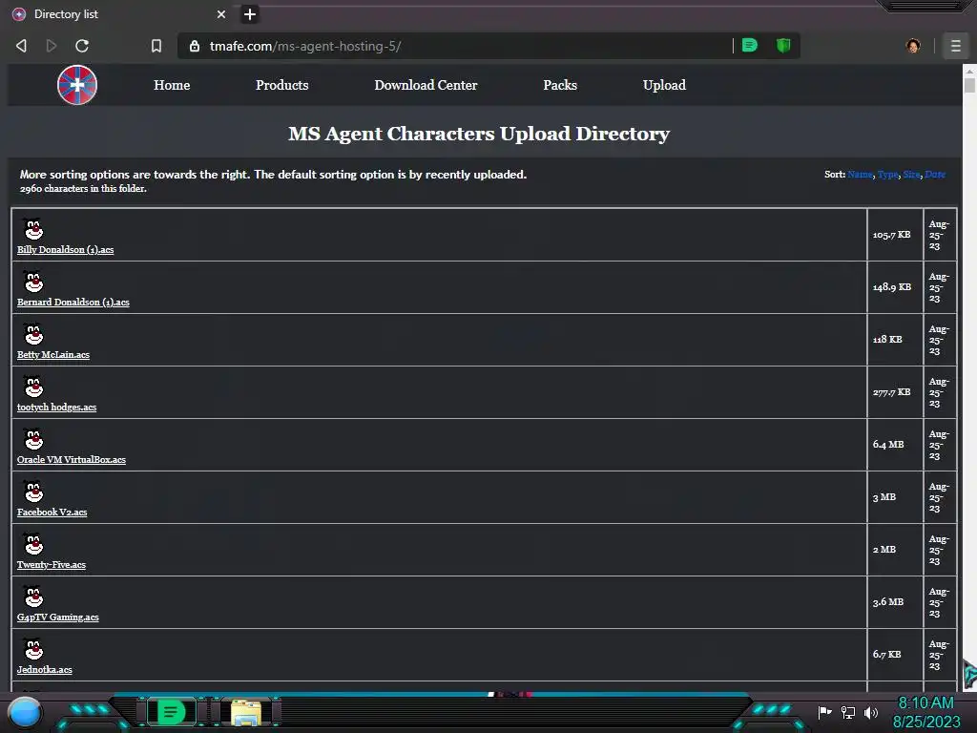This screenshot has height=733, width=977.
Task: Click the TMAFE site logo
Action: pos(77,85)
